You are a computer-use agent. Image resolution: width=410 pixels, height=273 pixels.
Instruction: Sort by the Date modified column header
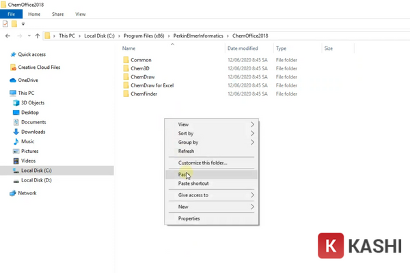click(243, 48)
